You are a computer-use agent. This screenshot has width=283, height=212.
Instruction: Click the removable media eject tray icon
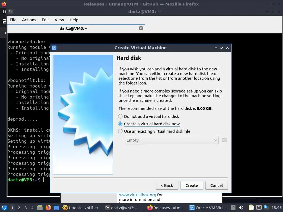pyautogui.click(x=233, y=208)
